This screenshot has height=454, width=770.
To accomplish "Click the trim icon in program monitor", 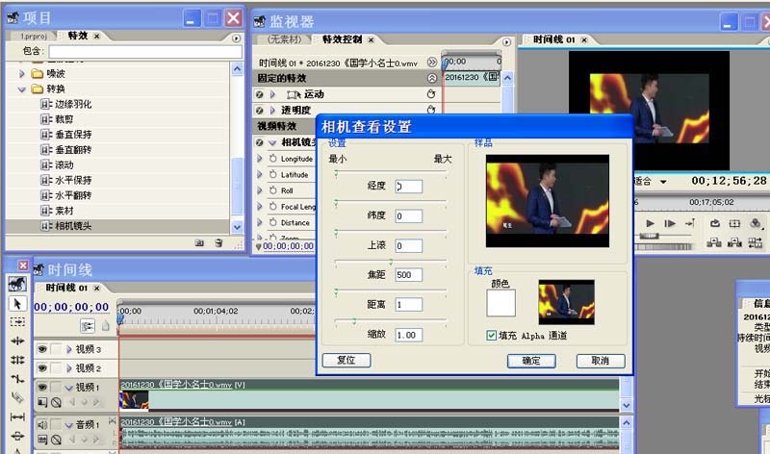I will tap(756, 242).
